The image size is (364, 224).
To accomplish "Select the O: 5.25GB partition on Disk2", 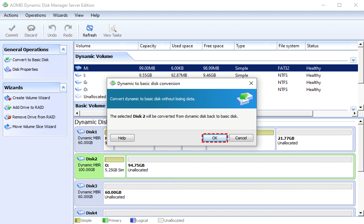I will 114,166.
